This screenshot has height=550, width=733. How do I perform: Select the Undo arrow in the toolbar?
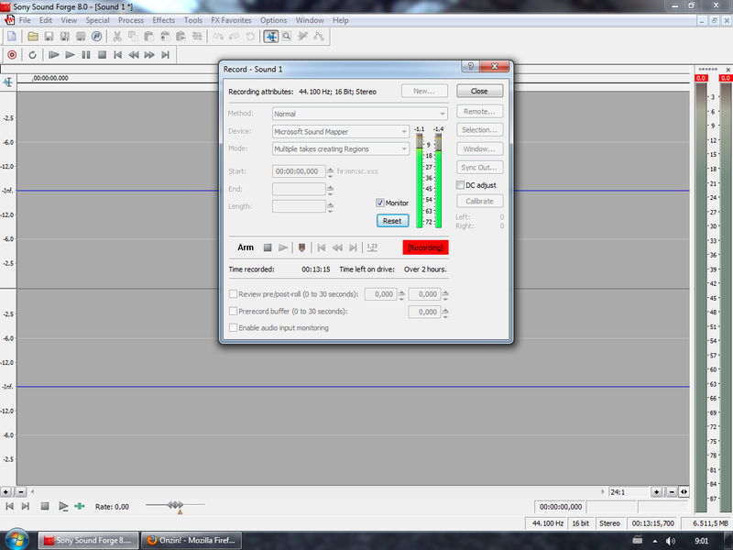[218, 37]
